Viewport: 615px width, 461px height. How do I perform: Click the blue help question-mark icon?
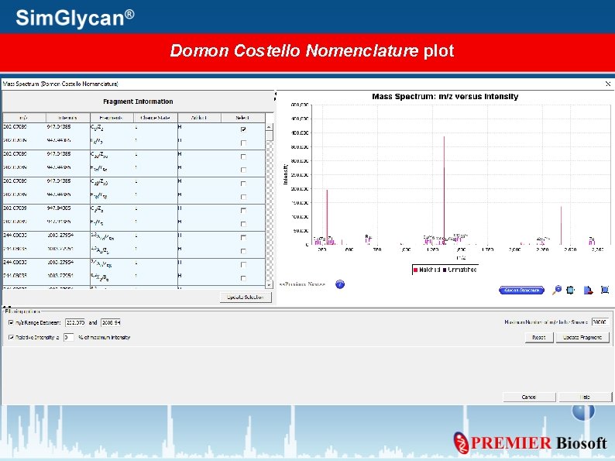pos(340,284)
